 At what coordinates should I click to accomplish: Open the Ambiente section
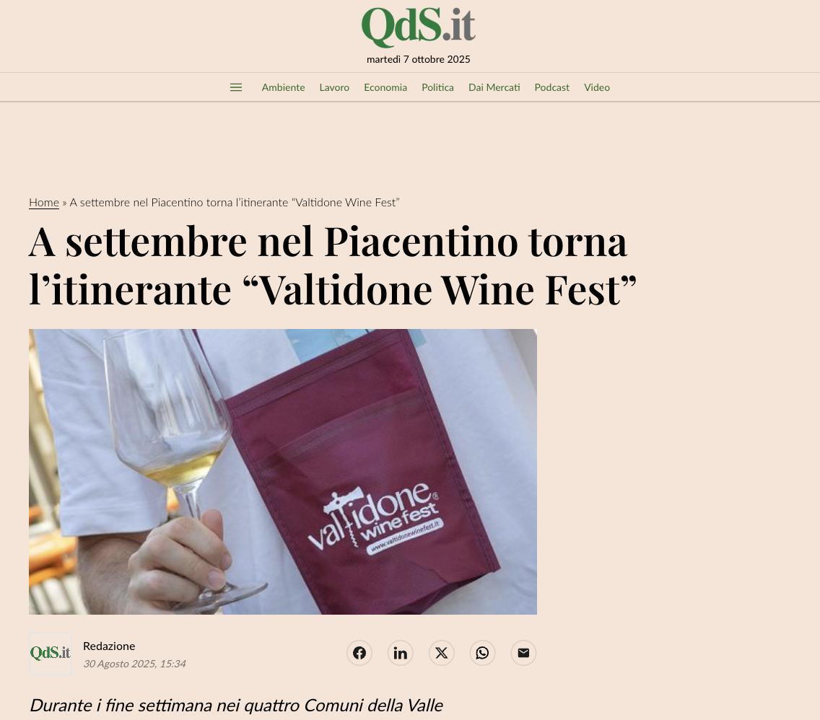[283, 87]
